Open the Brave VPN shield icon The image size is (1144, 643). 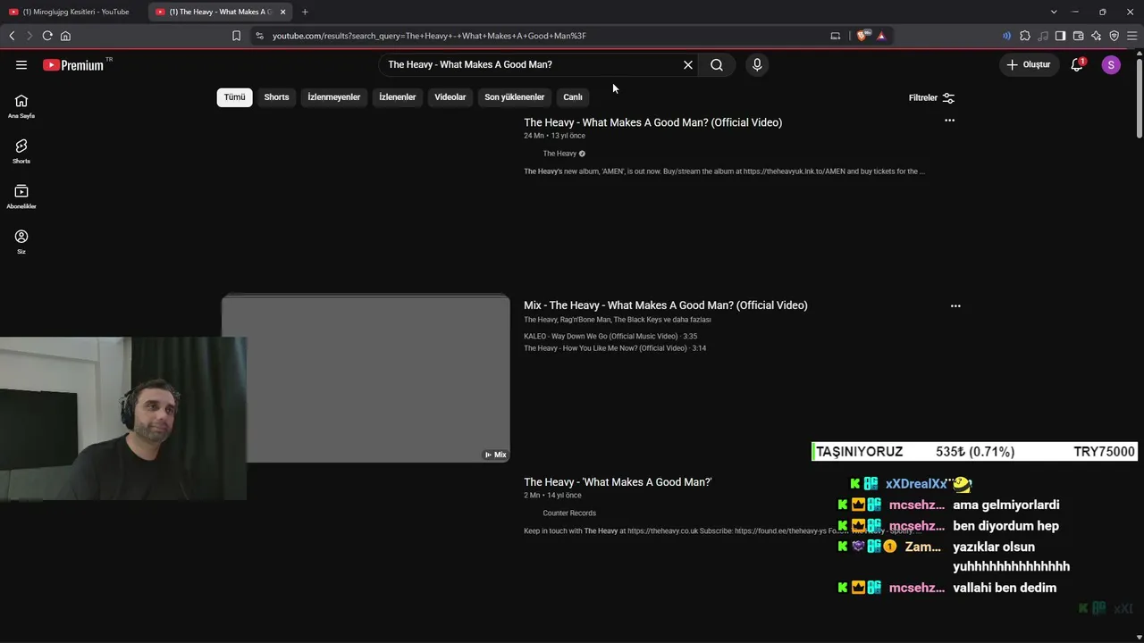click(x=1115, y=36)
